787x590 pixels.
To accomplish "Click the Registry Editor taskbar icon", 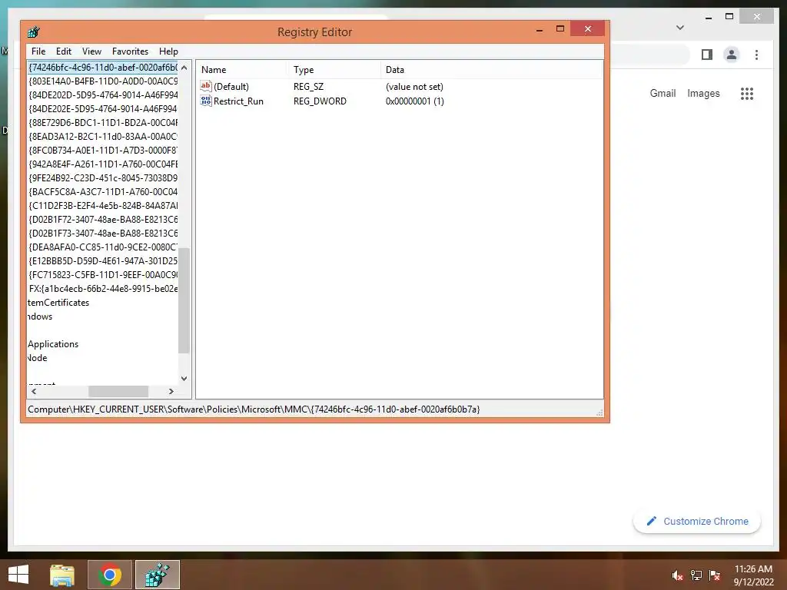I will click(x=157, y=575).
